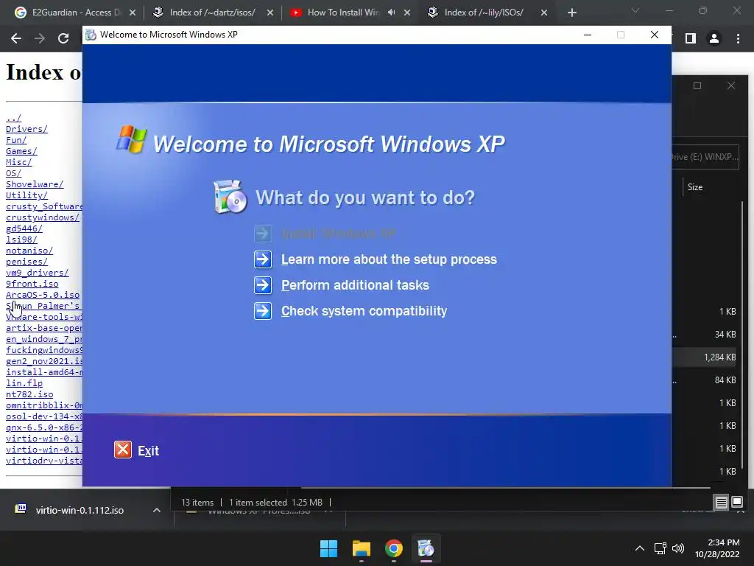Open File Explorer from the taskbar
The height and width of the screenshot is (566, 754).
point(361,548)
